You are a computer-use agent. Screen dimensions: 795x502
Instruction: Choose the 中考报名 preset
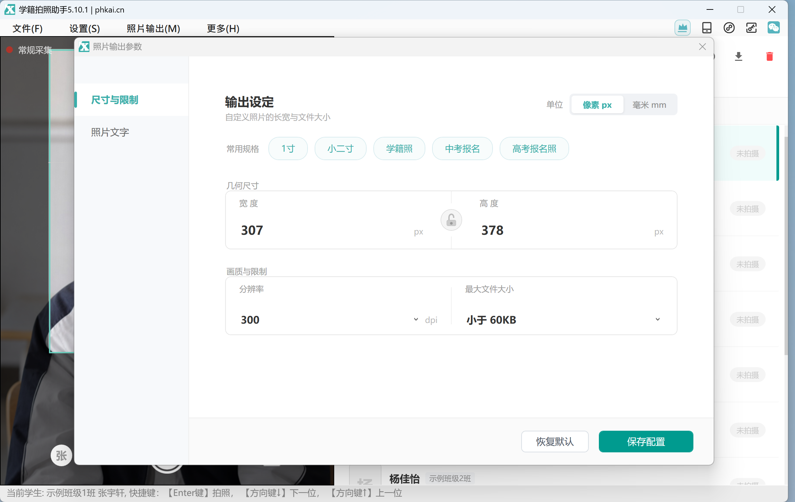coord(462,149)
